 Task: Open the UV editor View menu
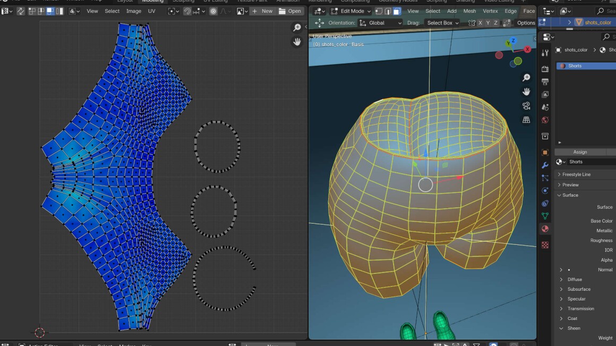(x=92, y=11)
